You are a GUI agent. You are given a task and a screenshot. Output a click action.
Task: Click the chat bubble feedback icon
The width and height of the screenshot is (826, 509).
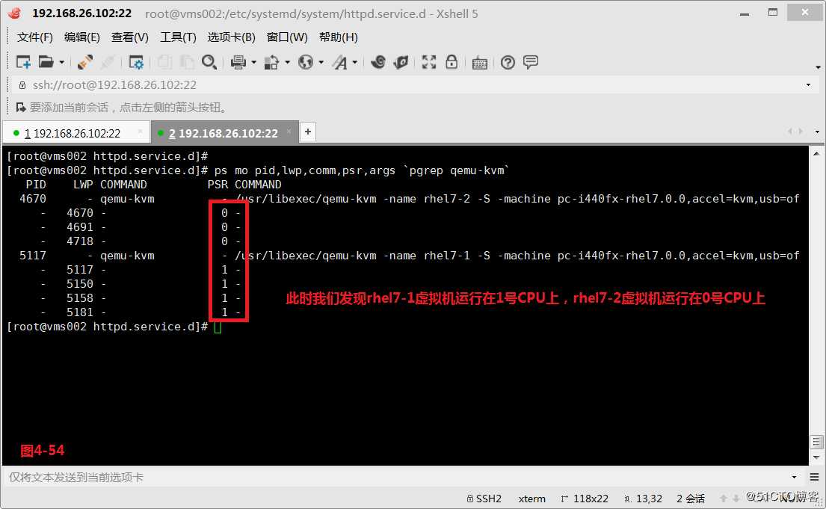coord(531,62)
